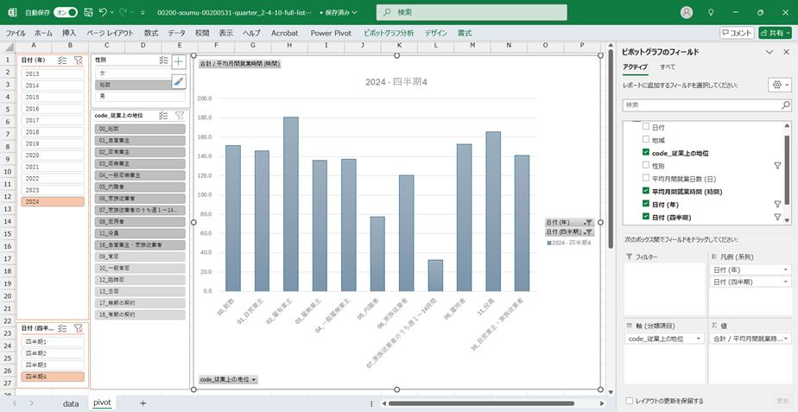
Task: Open 合計 / 平均月間就業時間 value field dropdown
Action: [x=785, y=339]
